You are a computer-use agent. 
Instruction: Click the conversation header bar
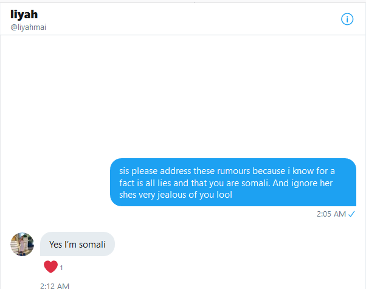pyautogui.click(x=183, y=19)
